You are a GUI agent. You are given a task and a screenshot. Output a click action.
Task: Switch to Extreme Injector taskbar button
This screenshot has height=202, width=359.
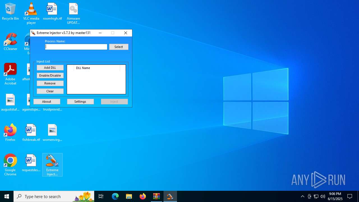point(170,196)
